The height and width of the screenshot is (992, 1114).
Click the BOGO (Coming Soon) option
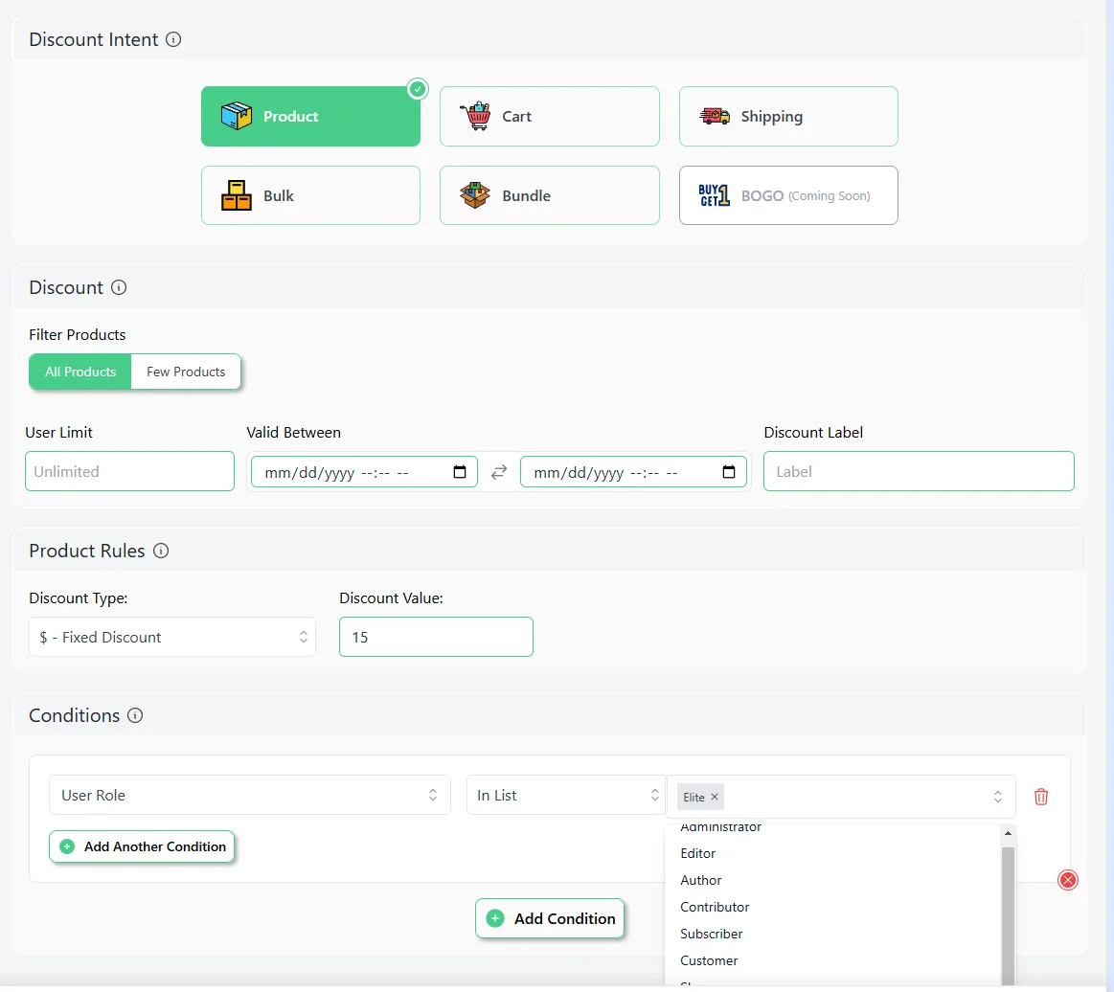point(788,195)
